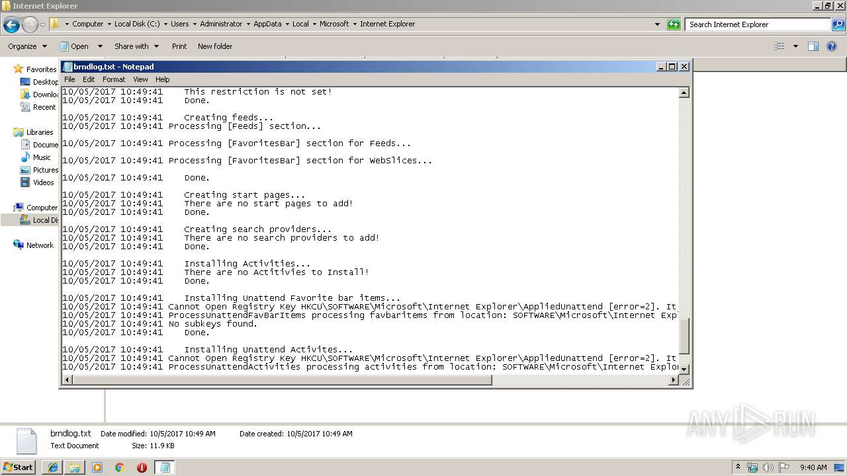Click the search magnifier icon
The width and height of the screenshot is (847, 476).
[838, 24]
